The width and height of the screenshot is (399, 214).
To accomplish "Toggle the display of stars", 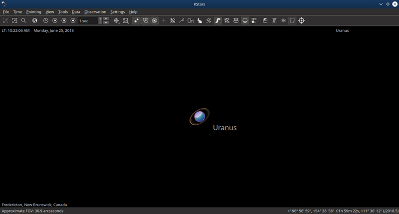I will pos(136,20).
